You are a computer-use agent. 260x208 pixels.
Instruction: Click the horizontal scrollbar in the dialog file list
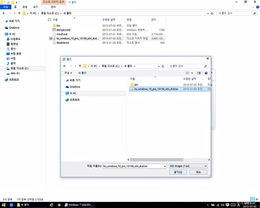click(x=156, y=160)
